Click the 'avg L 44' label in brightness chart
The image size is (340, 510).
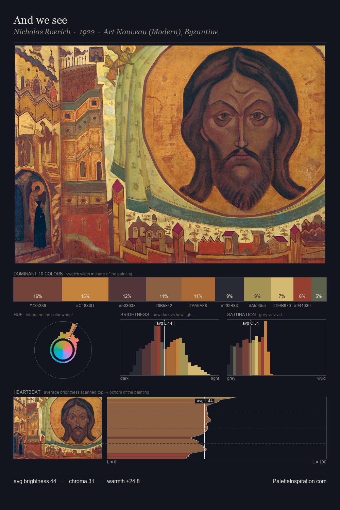[164, 323]
